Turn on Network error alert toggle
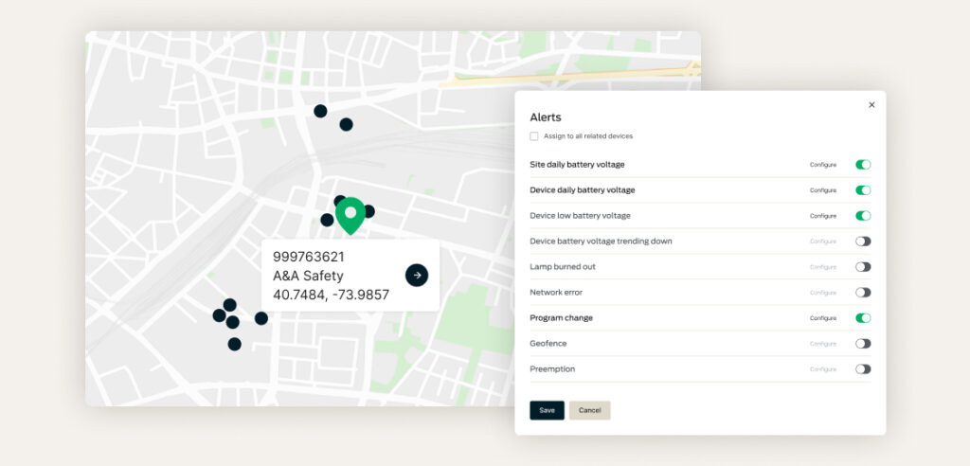Viewport: 970px width, 466px height. [x=863, y=292]
